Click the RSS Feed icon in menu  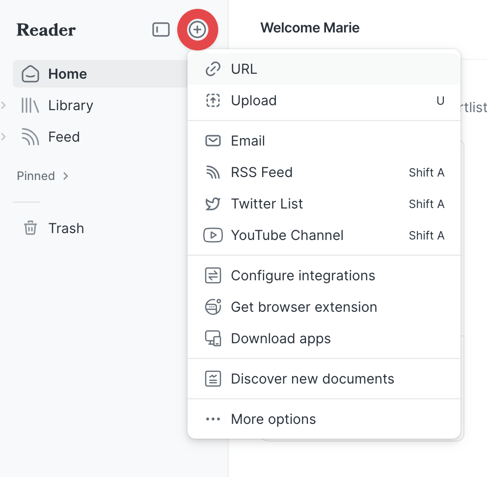[x=213, y=173]
